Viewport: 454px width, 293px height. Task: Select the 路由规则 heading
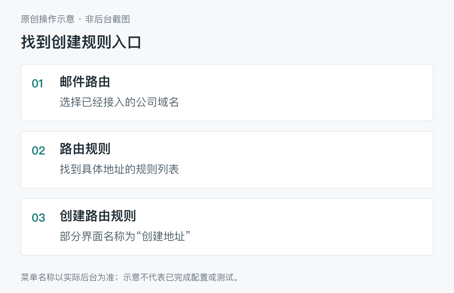click(85, 149)
